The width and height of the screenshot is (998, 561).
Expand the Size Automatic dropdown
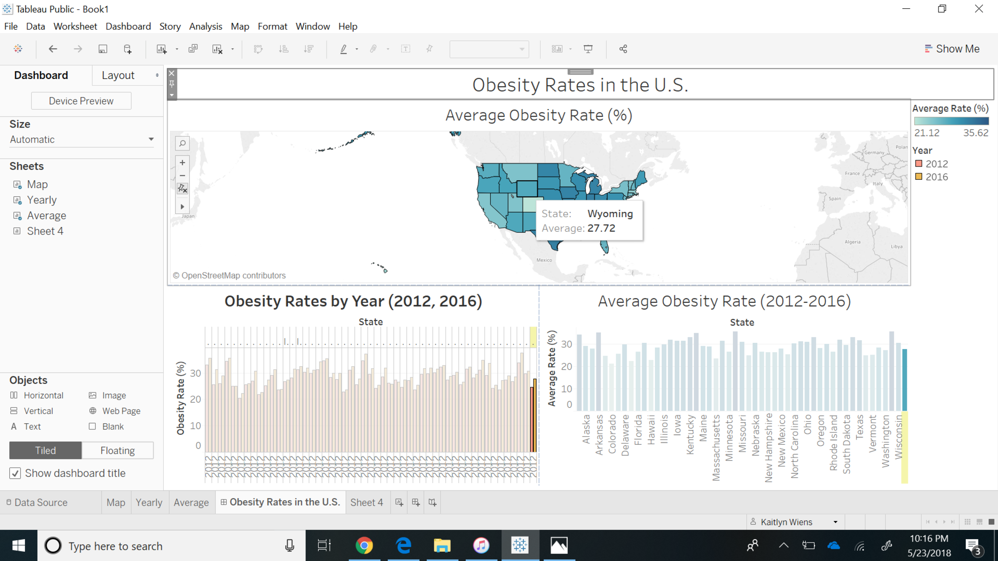tap(151, 139)
